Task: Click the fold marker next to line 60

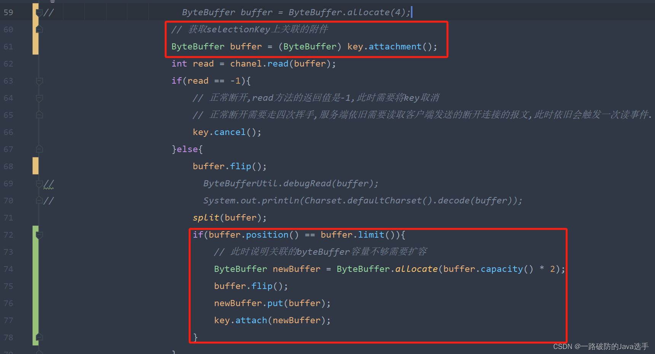Action: coord(39,29)
